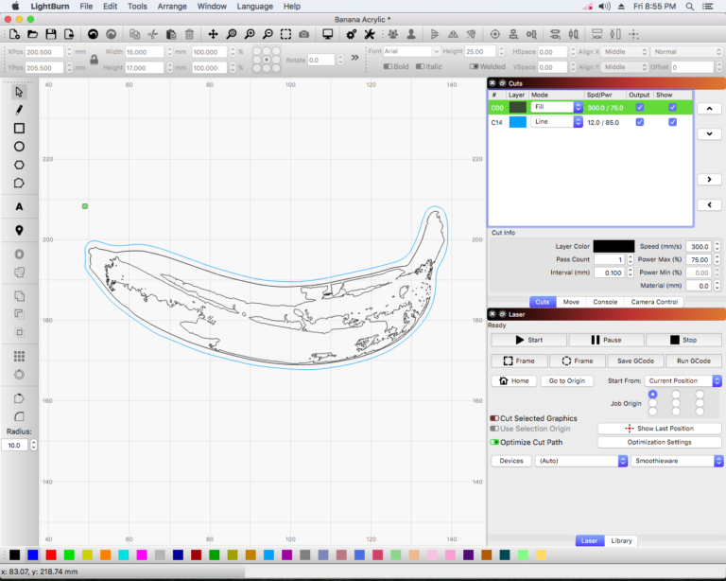Open Mode dropdown for layer C00

tap(556, 107)
